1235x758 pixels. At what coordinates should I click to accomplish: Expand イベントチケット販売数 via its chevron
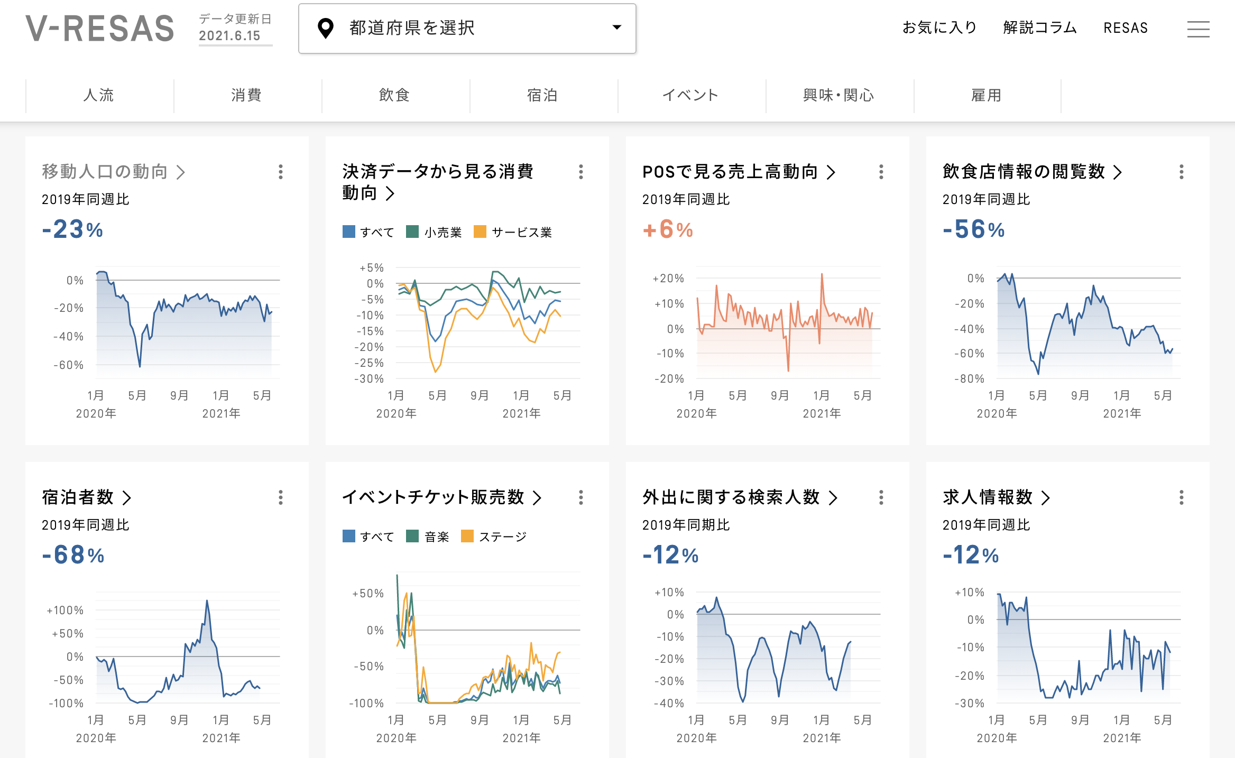[537, 498]
